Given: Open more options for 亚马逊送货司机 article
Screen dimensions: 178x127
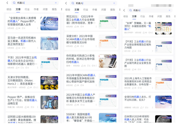Looking at the screenshot, I should (37, 48).
